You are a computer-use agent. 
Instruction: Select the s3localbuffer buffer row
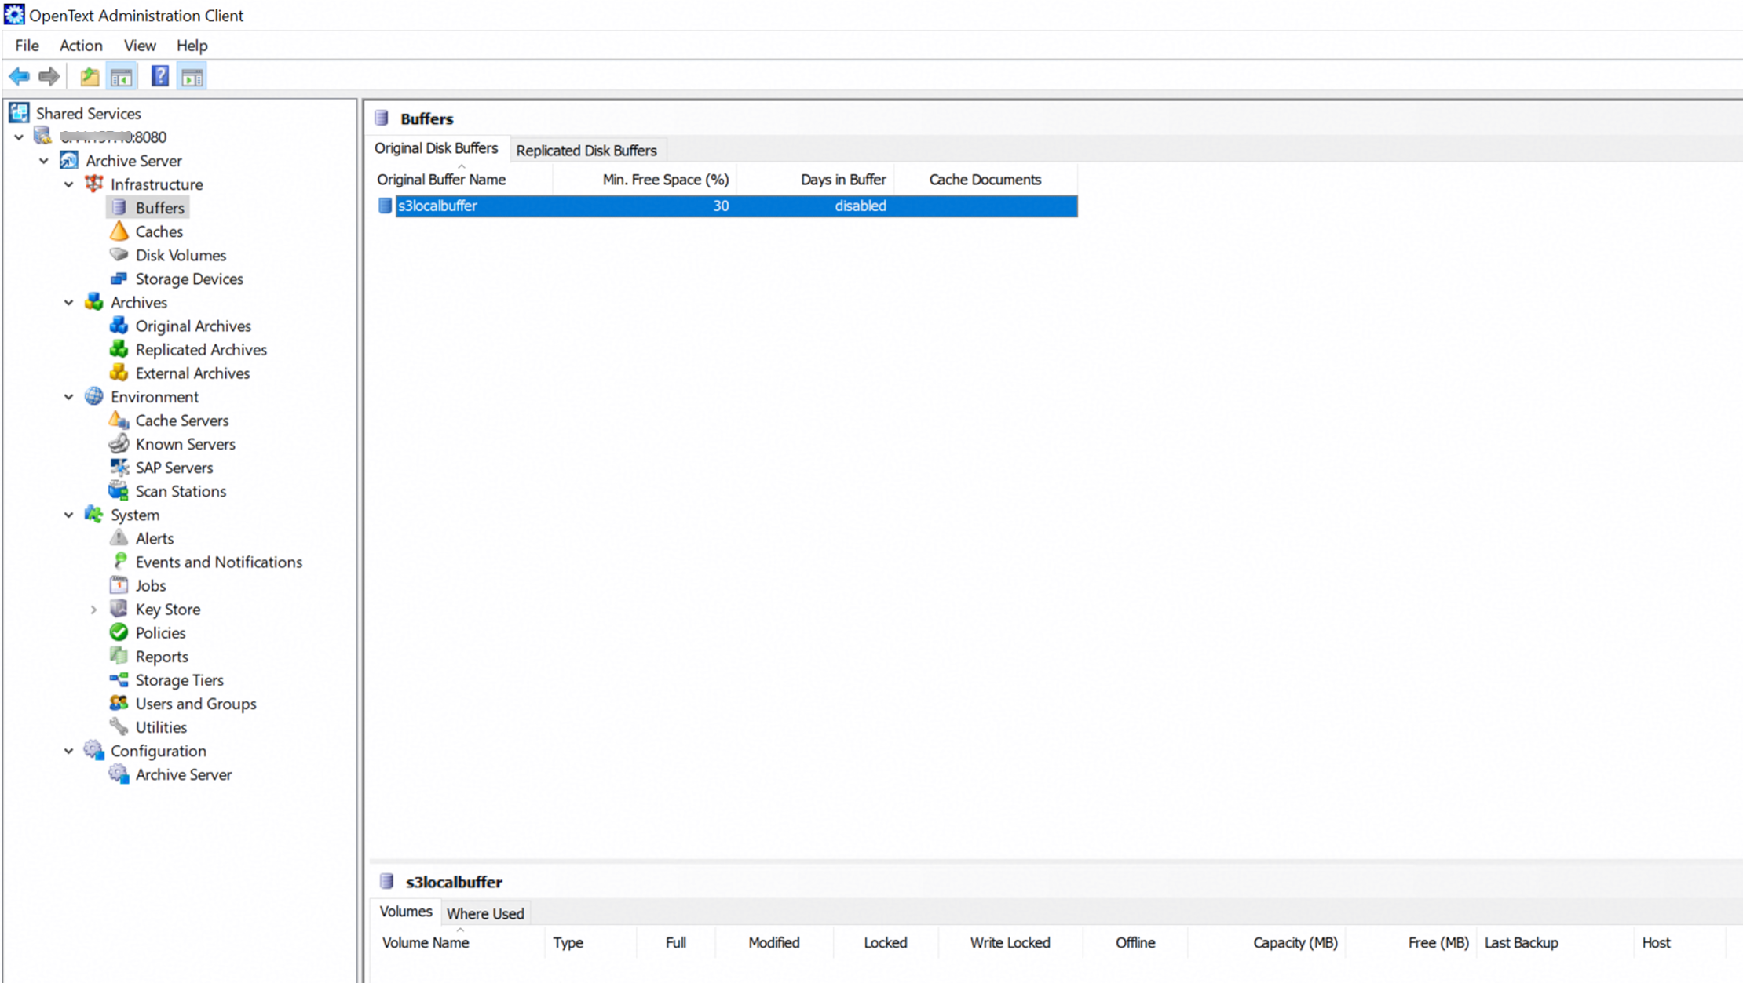click(736, 206)
